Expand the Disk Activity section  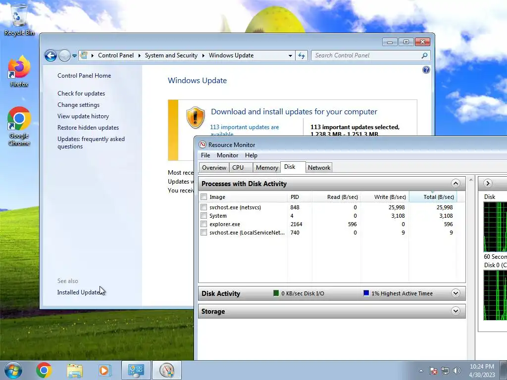(456, 293)
